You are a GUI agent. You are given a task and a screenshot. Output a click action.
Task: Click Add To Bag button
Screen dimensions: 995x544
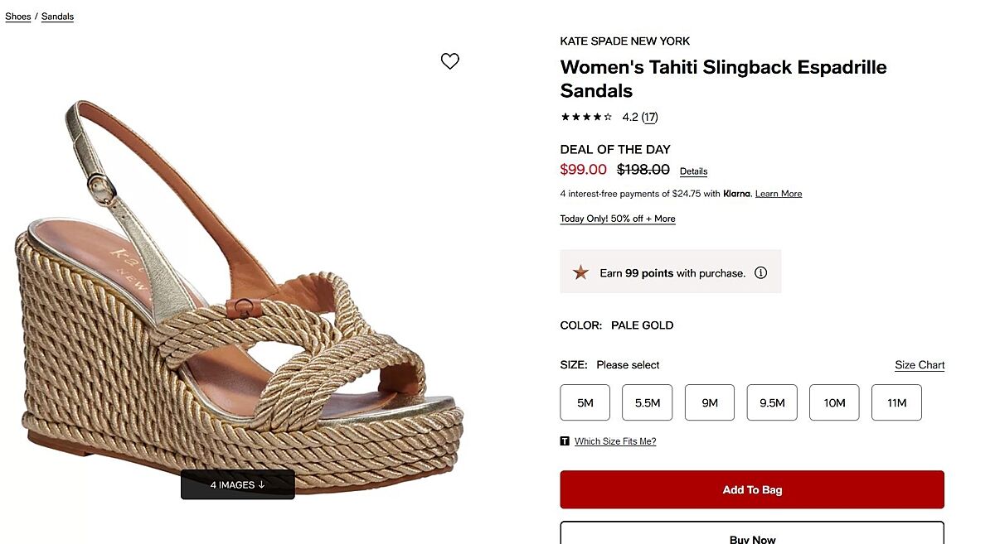752,489
